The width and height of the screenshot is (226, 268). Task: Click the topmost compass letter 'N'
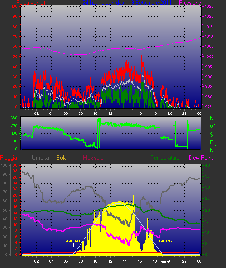(212, 118)
